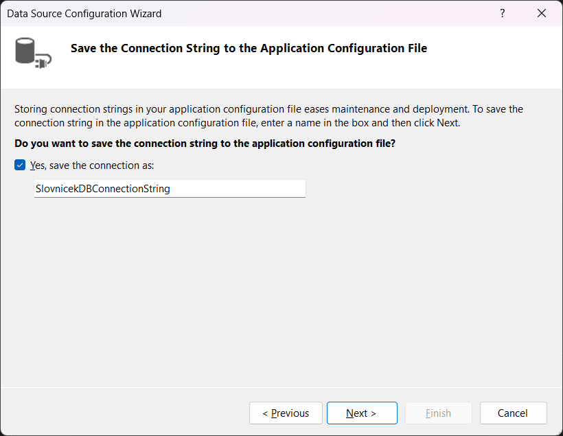The image size is (563, 436).
Task: Click the "Yes, save the connection as" label
Action: tap(92, 165)
